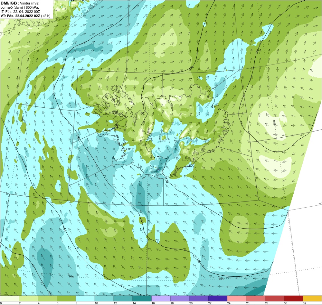Choose the 6–8 m/s olive green swatch
Screen dimensions: 322x305
coord(66,299)
